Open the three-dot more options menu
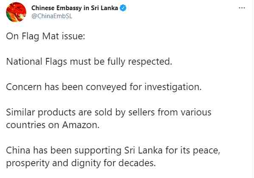 tap(242, 8)
